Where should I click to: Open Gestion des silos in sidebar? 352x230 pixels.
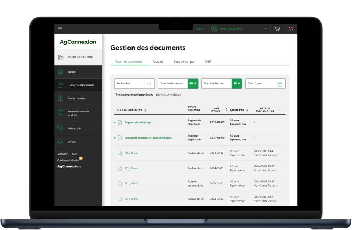77,98
